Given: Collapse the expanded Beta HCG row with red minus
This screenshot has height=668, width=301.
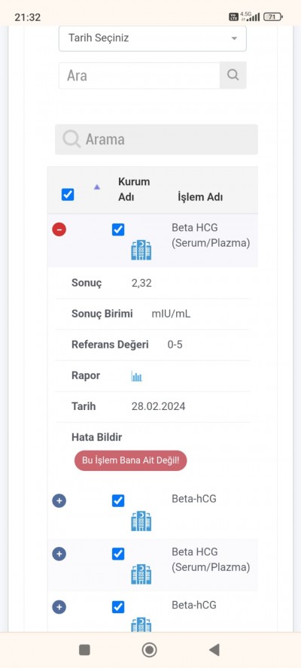Looking at the screenshot, I should [59, 229].
